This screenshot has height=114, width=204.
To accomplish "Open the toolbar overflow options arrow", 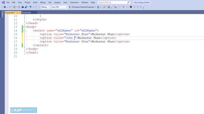I will point(143,8).
